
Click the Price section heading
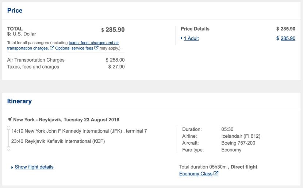(x=15, y=11)
